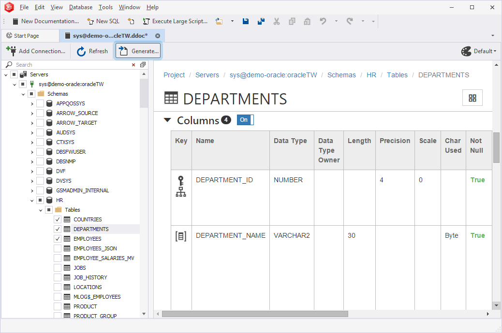502x333 pixels.
Task: Click the Generate... button
Action: click(138, 51)
